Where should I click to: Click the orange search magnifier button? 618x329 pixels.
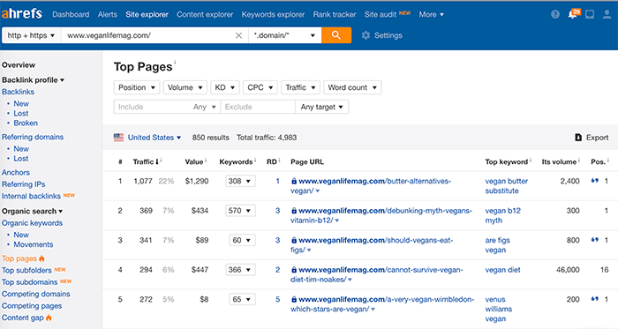pos(336,35)
